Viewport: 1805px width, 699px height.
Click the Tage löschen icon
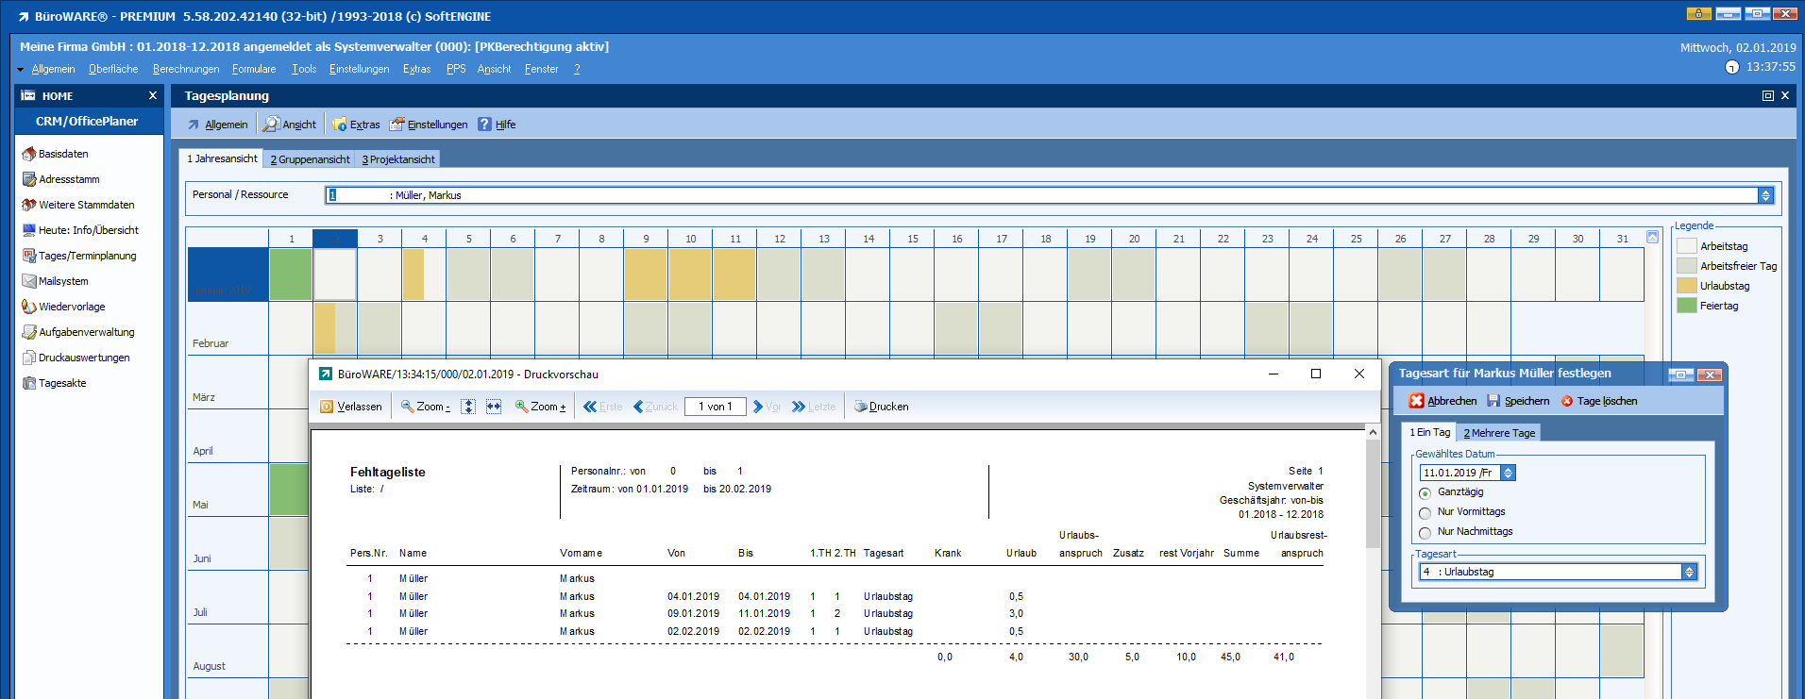tap(1567, 401)
